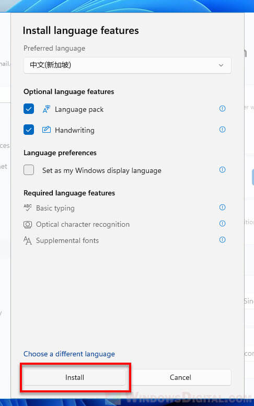The image size is (254, 406).
Task: Click Choose a different language link
Action: [69, 354]
